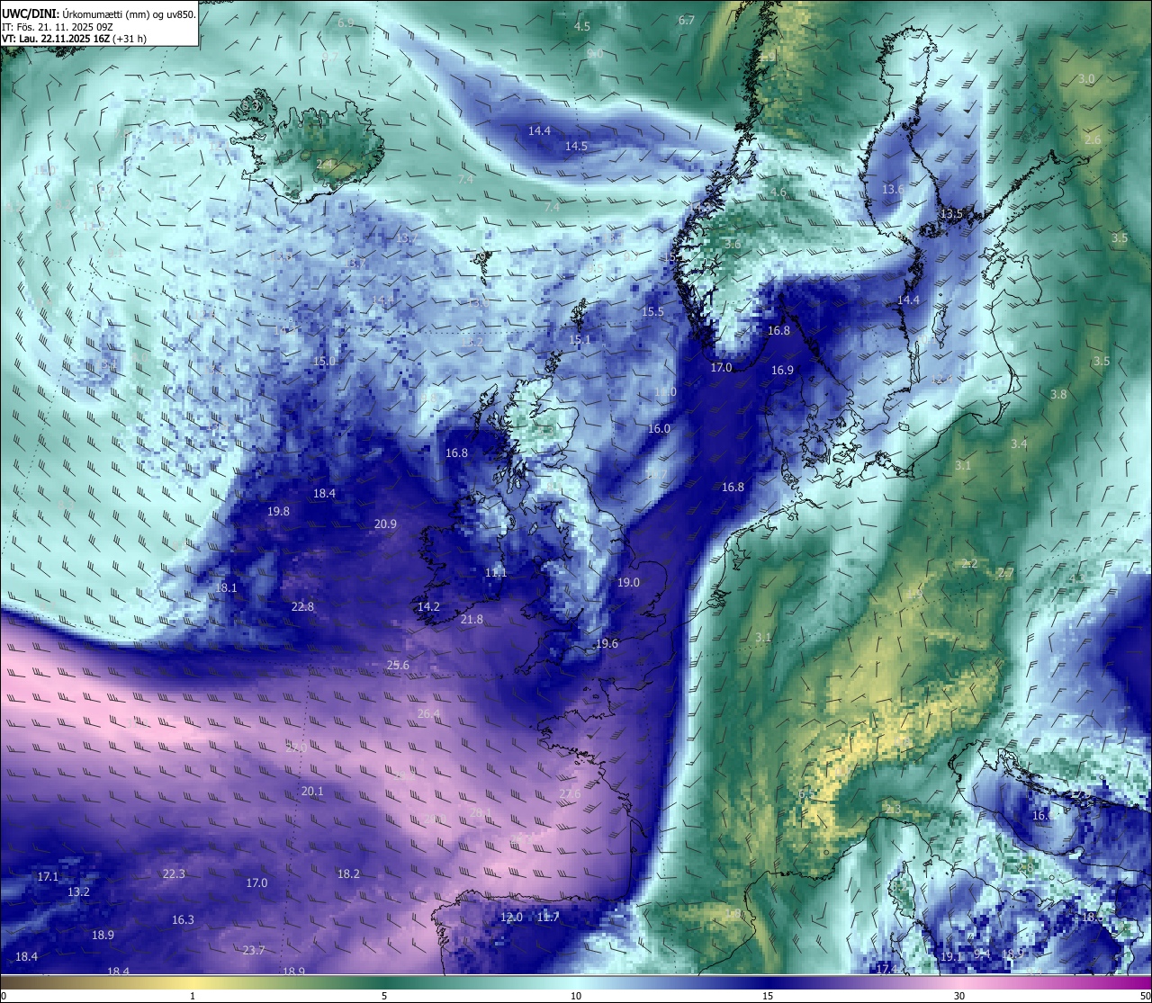Image resolution: width=1152 pixels, height=1003 pixels.
Task: Click the 19.0 value over England
Action: (628, 582)
